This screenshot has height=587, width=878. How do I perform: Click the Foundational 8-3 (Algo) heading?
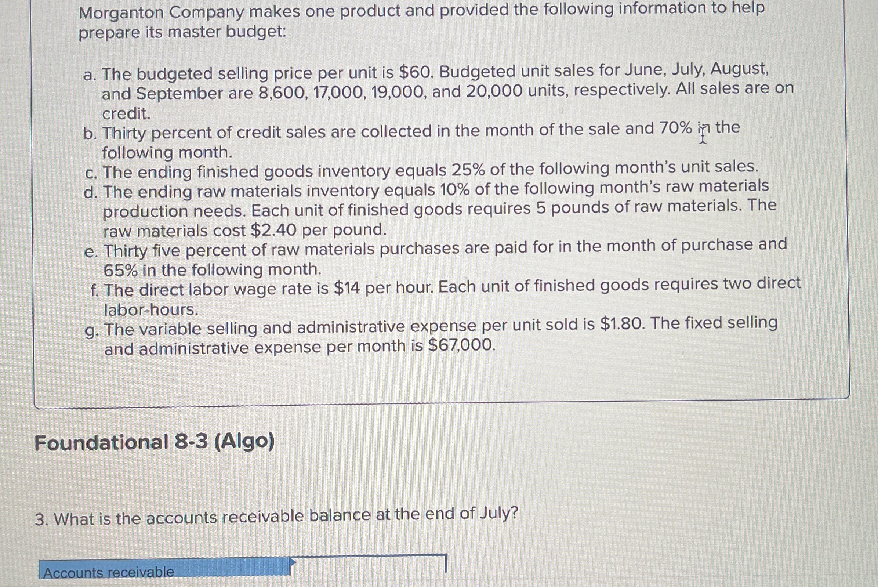154,442
